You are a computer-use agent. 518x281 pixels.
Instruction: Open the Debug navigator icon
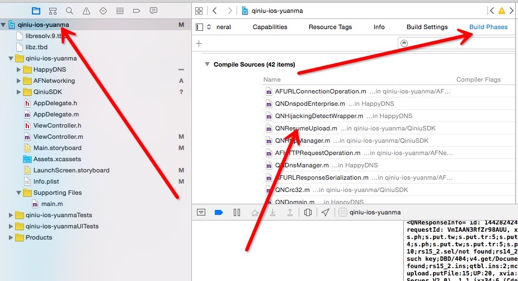tap(120, 11)
